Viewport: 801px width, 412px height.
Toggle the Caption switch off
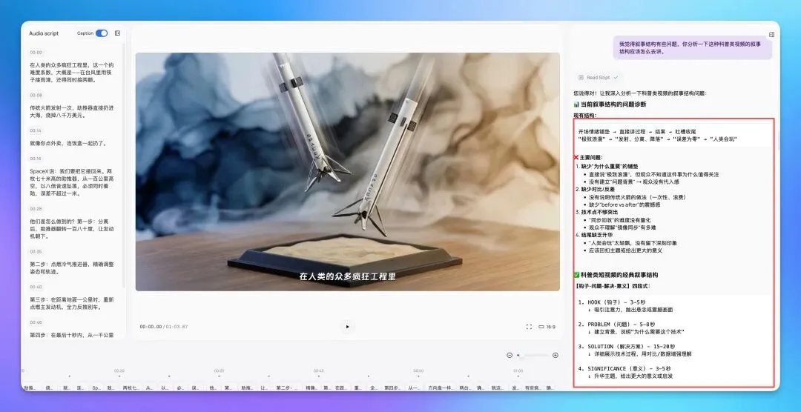coord(102,33)
